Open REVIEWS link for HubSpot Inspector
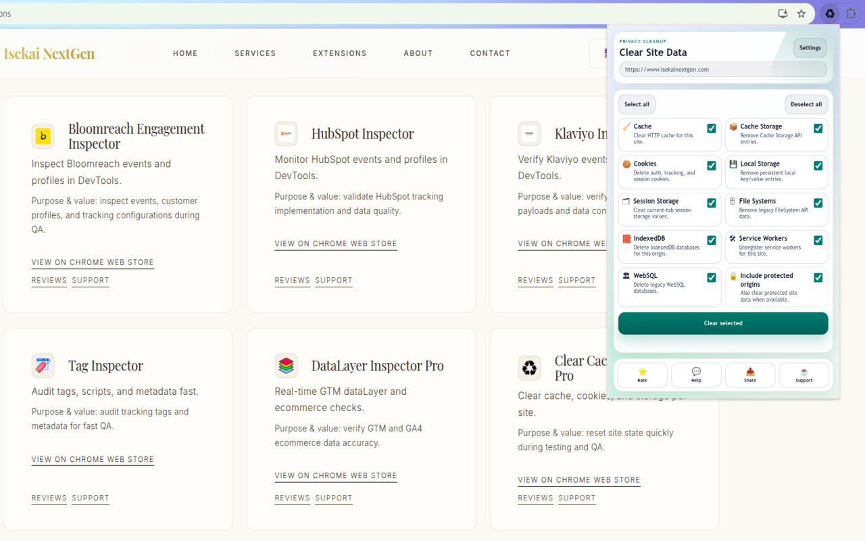 coord(293,281)
